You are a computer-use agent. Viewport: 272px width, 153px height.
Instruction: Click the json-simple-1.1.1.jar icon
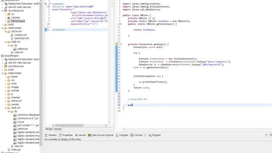[x=15, y=125]
